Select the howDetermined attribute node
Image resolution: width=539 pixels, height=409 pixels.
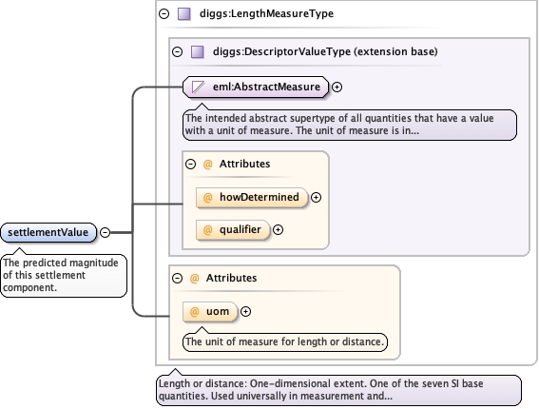tap(252, 198)
